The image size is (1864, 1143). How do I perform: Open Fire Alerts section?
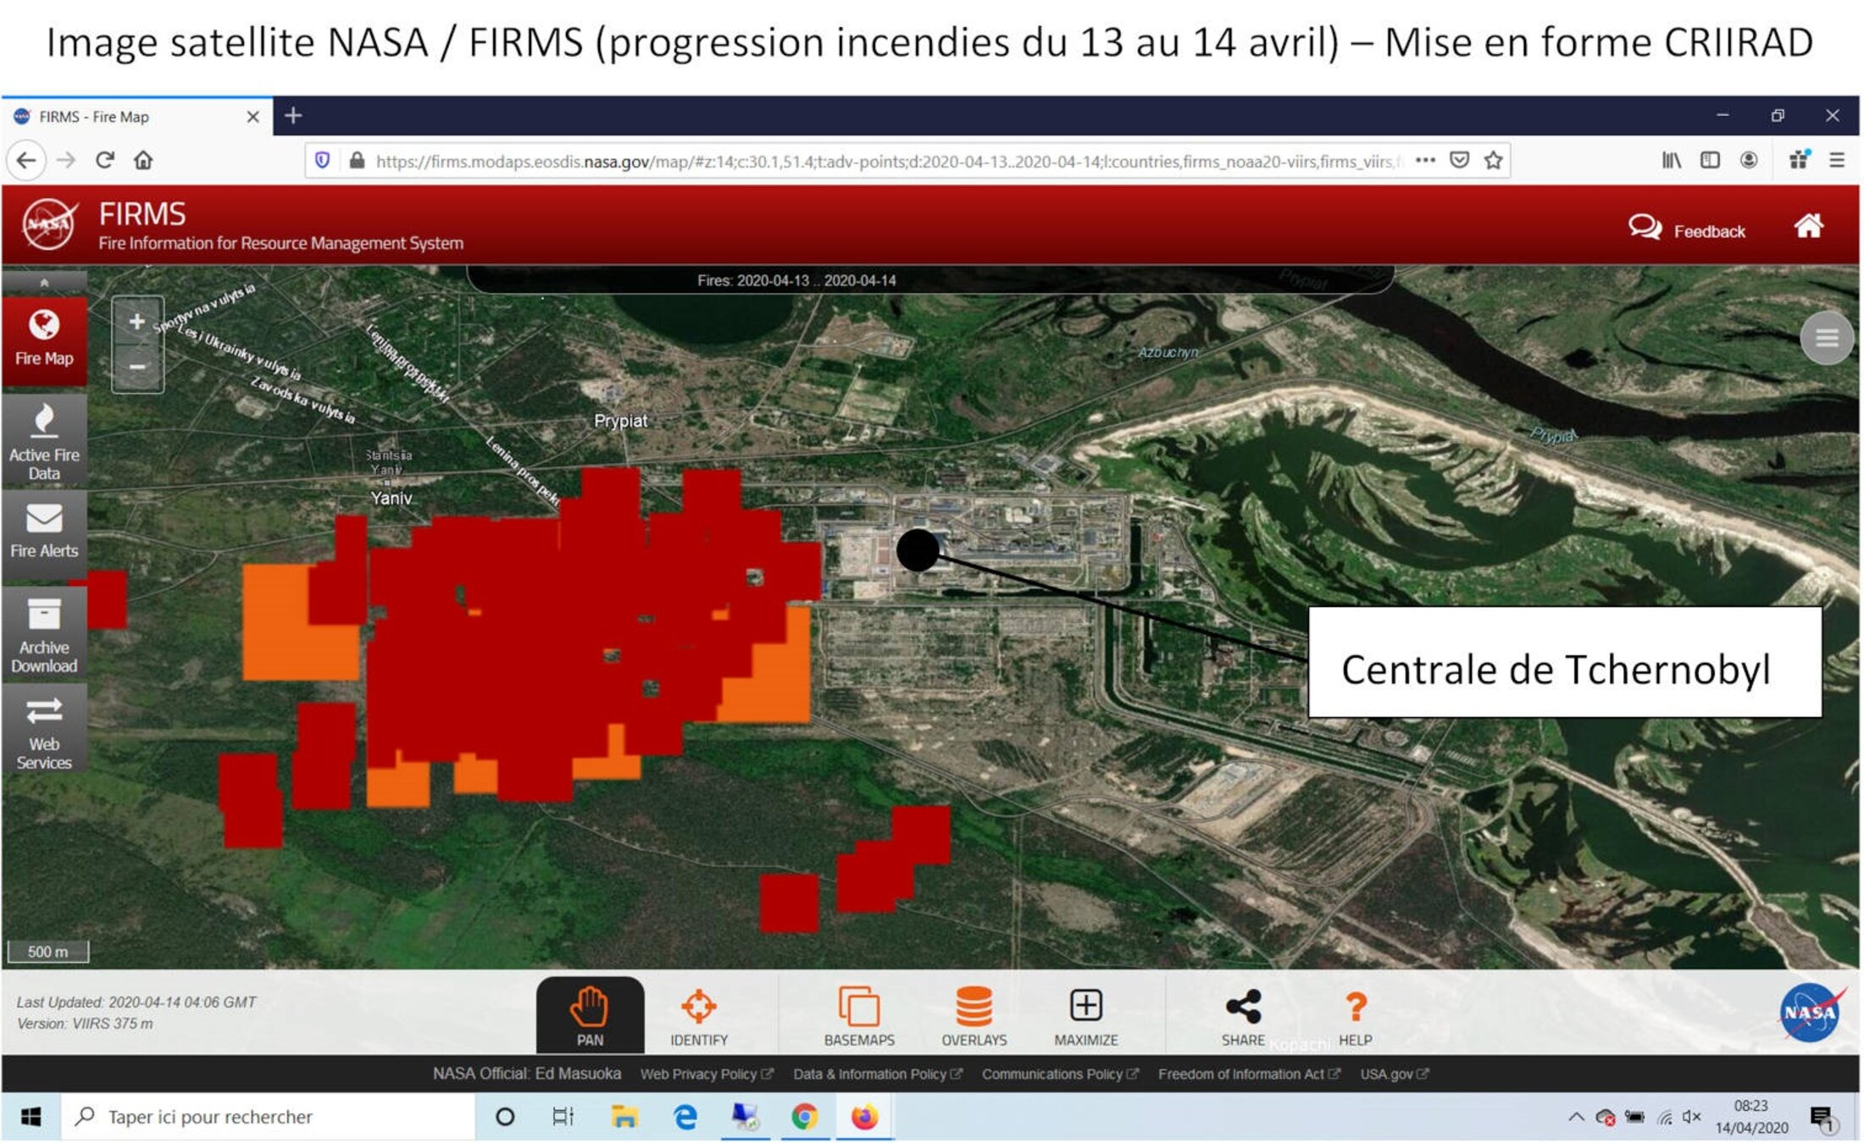pos(44,531)
